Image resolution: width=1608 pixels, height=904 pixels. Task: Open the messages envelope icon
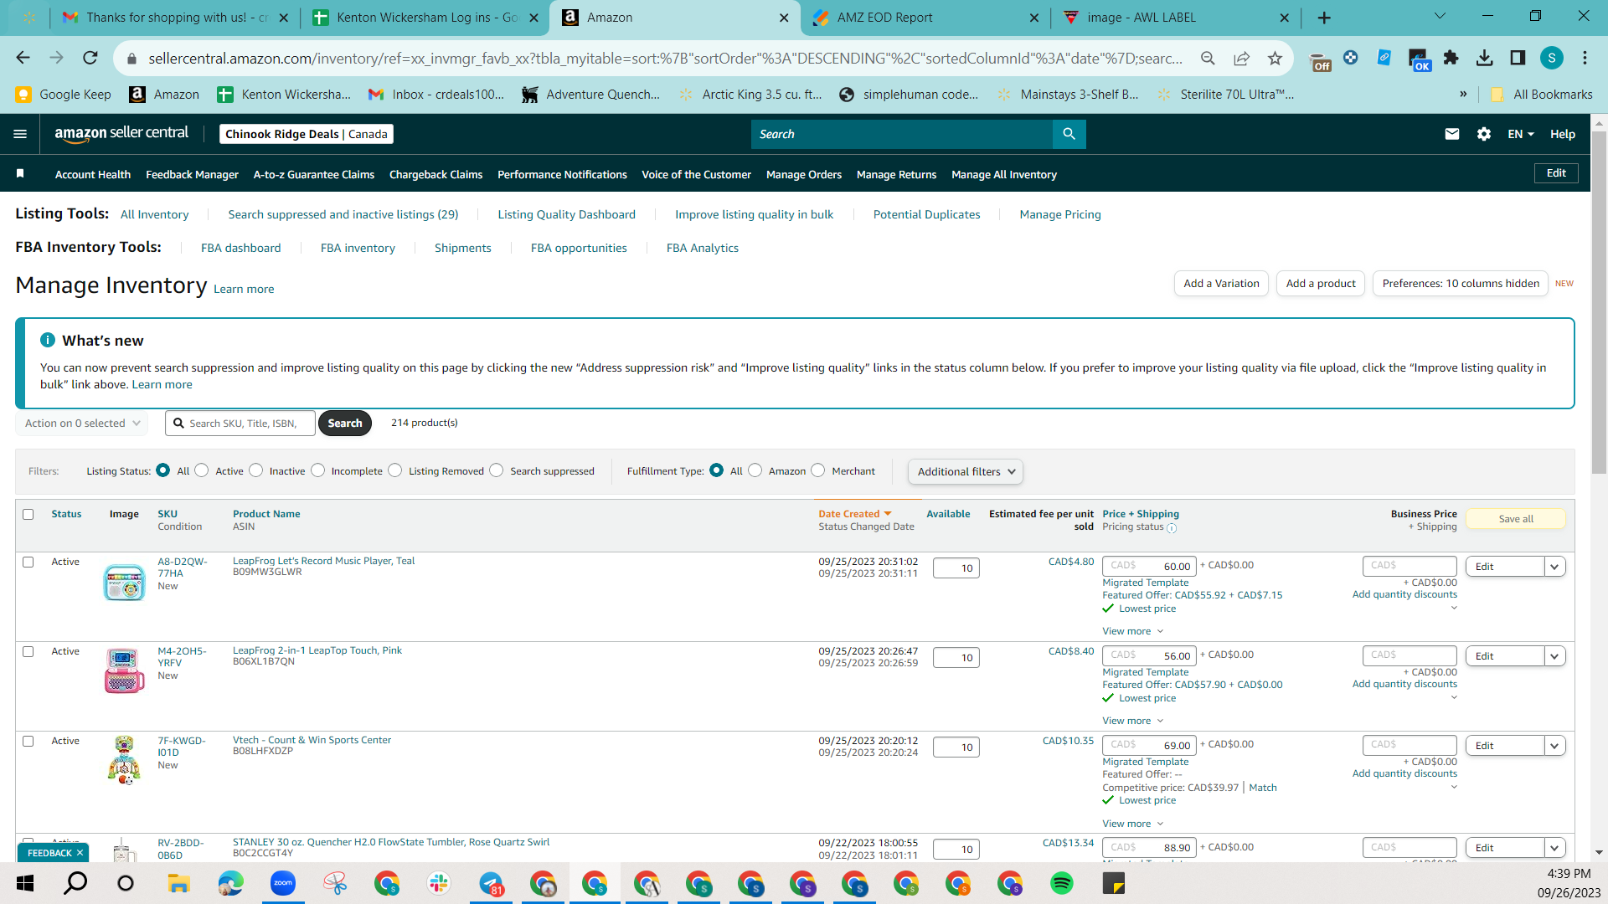(x=1452, y=134)
